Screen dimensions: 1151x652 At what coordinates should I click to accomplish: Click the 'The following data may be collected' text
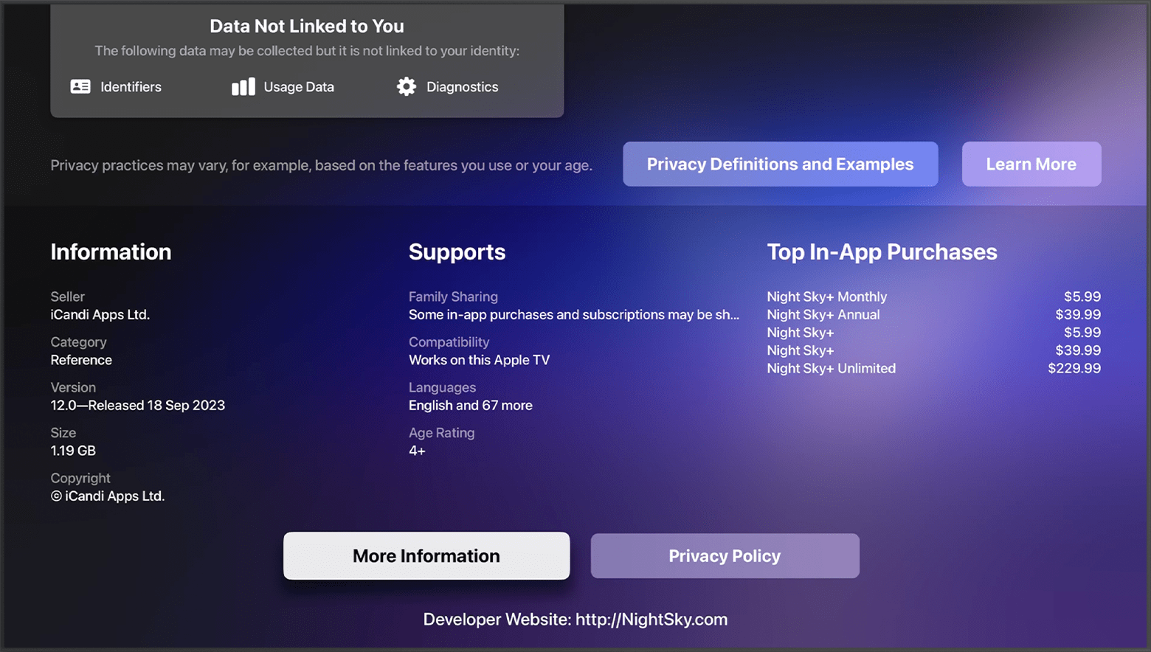(307, 51)
